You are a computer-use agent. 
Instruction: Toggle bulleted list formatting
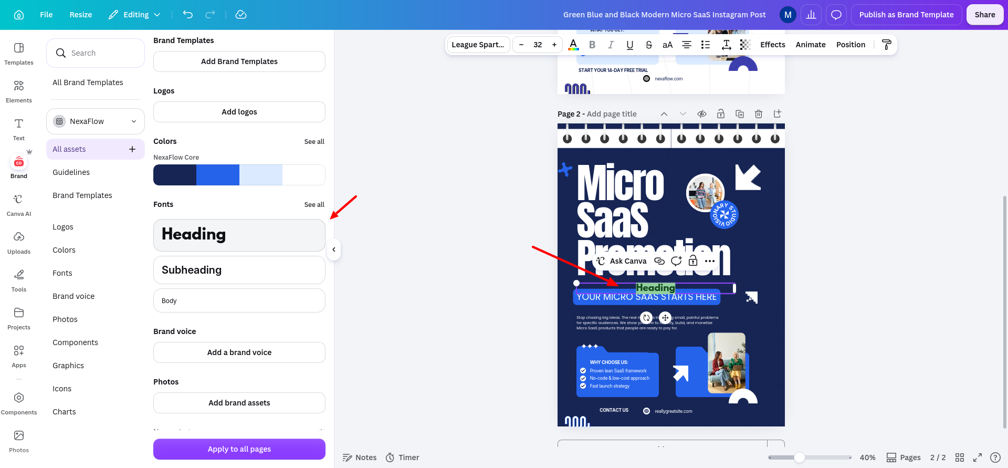pos(706,45)
